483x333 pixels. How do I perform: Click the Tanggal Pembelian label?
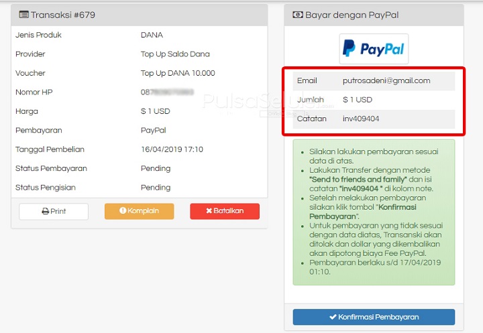pos(50,149)
